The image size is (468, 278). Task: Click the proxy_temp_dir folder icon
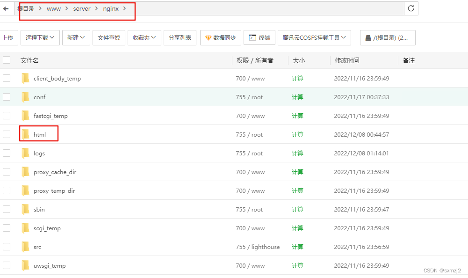pyautogui.click(x=26, y=190)
